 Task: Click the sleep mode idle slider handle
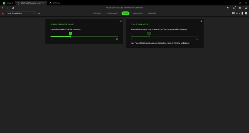coord(70,36)
